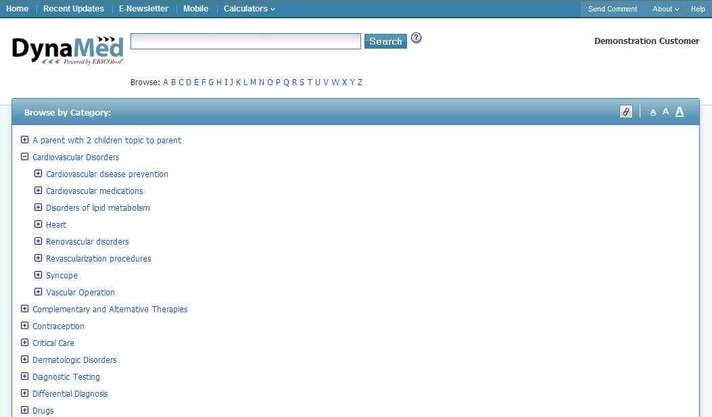Browse topics starting with letter S
Viewport: 712px width, 417px height.
click(302, 82)
